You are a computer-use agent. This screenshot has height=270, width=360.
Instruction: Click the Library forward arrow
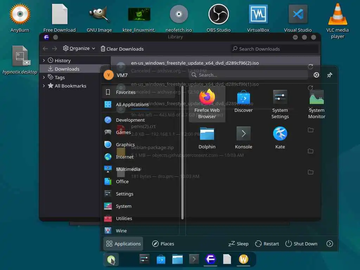pyautogui.click(x=54, y=49)
